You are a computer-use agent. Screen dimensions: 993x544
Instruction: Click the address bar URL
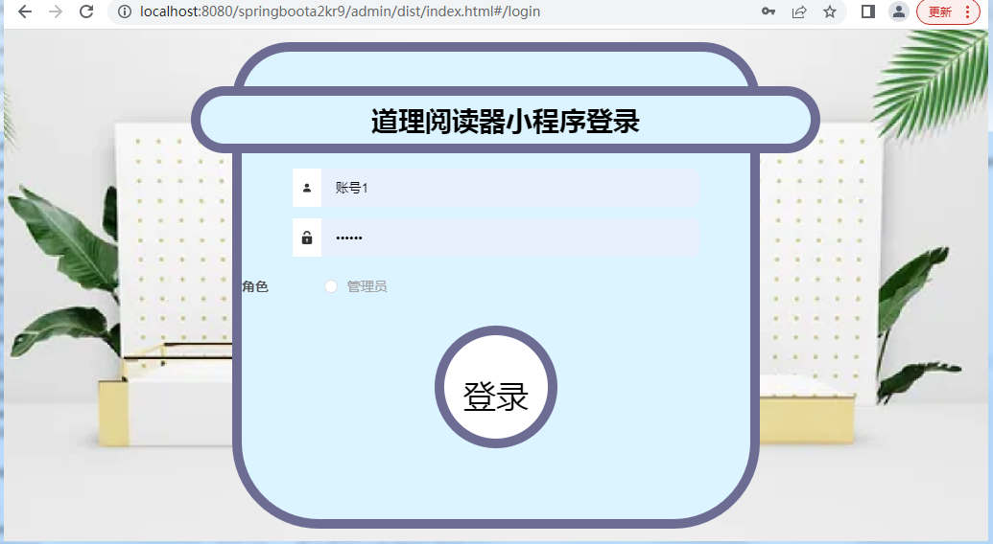tap(432, 11)
